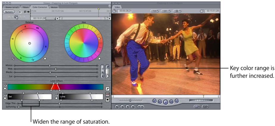Open the Generator 'A' pop-up menu
Screen dimensions: 275x126
pyautogui.click(x=206, y=106)
